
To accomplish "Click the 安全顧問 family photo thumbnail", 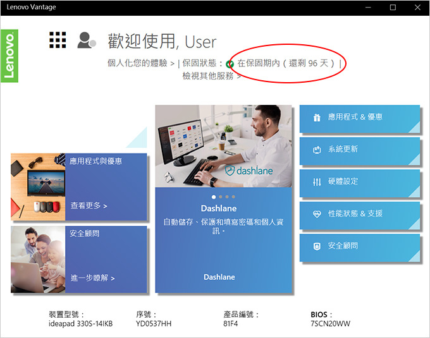I will coord(38,260).
